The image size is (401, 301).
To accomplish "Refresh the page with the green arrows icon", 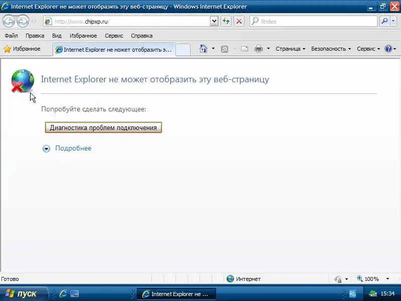I will pos(226,21).
